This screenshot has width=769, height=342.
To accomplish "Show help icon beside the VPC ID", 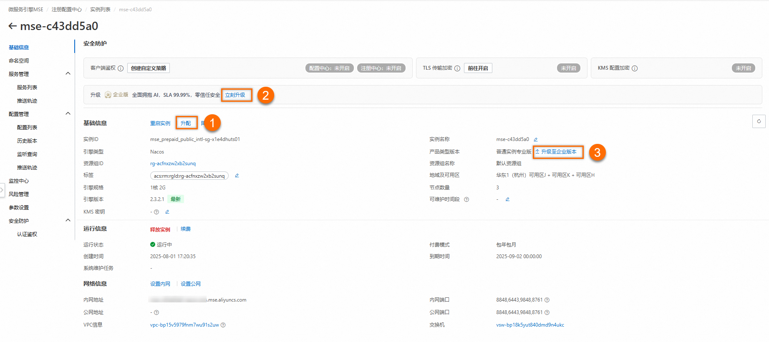I will point(223,325).
